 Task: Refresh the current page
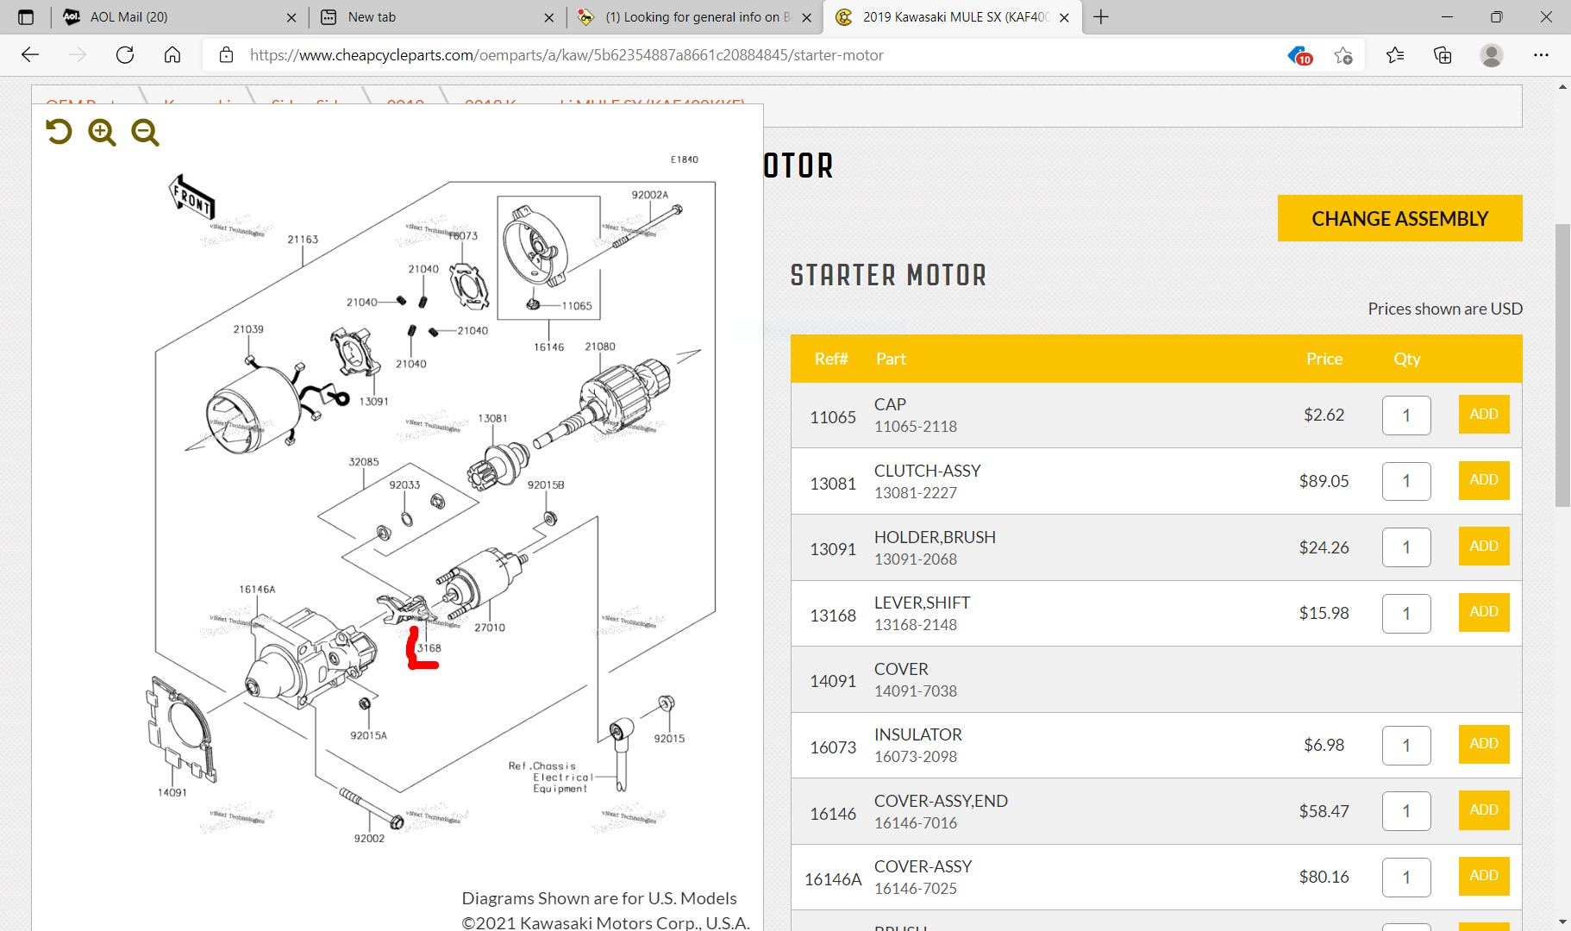[x=125, y=55]
